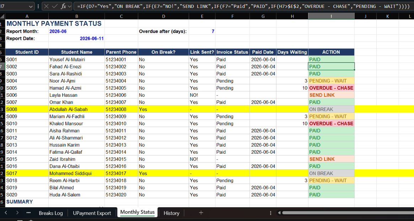414x221 pixels.
Task: Select the Monthly Status sheet tab
Action: tap(137, 212)
